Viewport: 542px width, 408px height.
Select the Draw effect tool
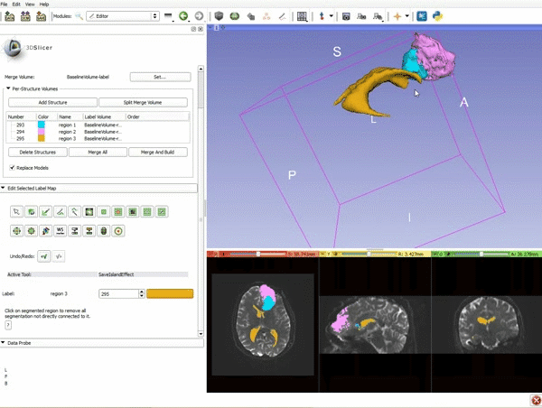pyautogui.click(x=60, y=212)
